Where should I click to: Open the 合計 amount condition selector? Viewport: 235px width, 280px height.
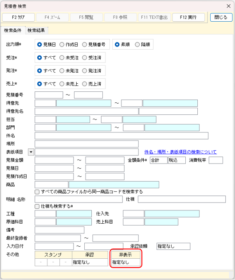coord(158,160)
